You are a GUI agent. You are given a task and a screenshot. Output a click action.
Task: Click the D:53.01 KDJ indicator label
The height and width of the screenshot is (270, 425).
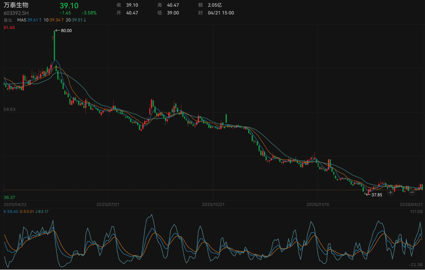pos(27,212)
